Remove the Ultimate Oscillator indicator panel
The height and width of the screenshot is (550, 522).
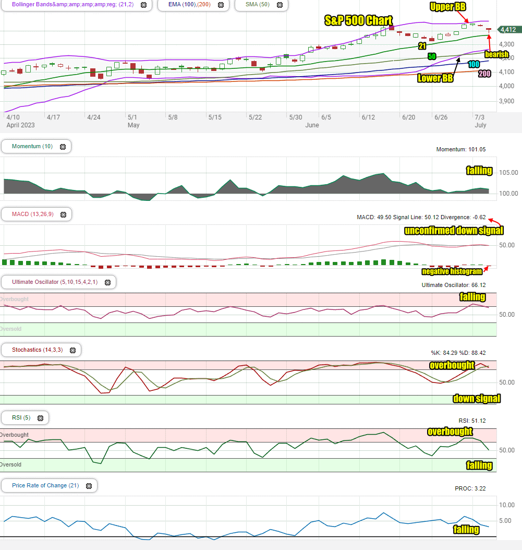pos(107,282)
